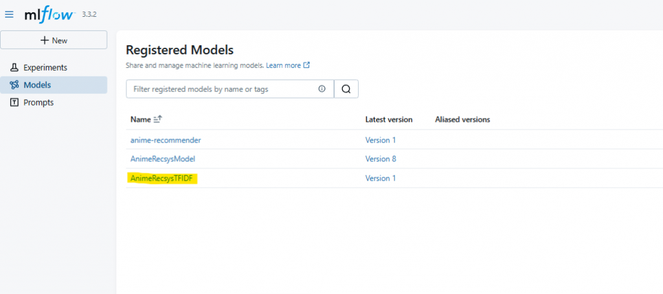Click the external link icon beside Learn more
Screen dimensions: 663x294
tap(307, 65)
